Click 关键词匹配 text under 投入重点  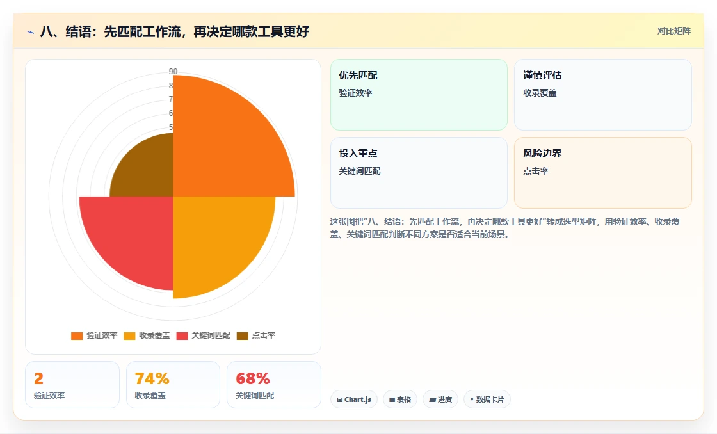[360, 171]
